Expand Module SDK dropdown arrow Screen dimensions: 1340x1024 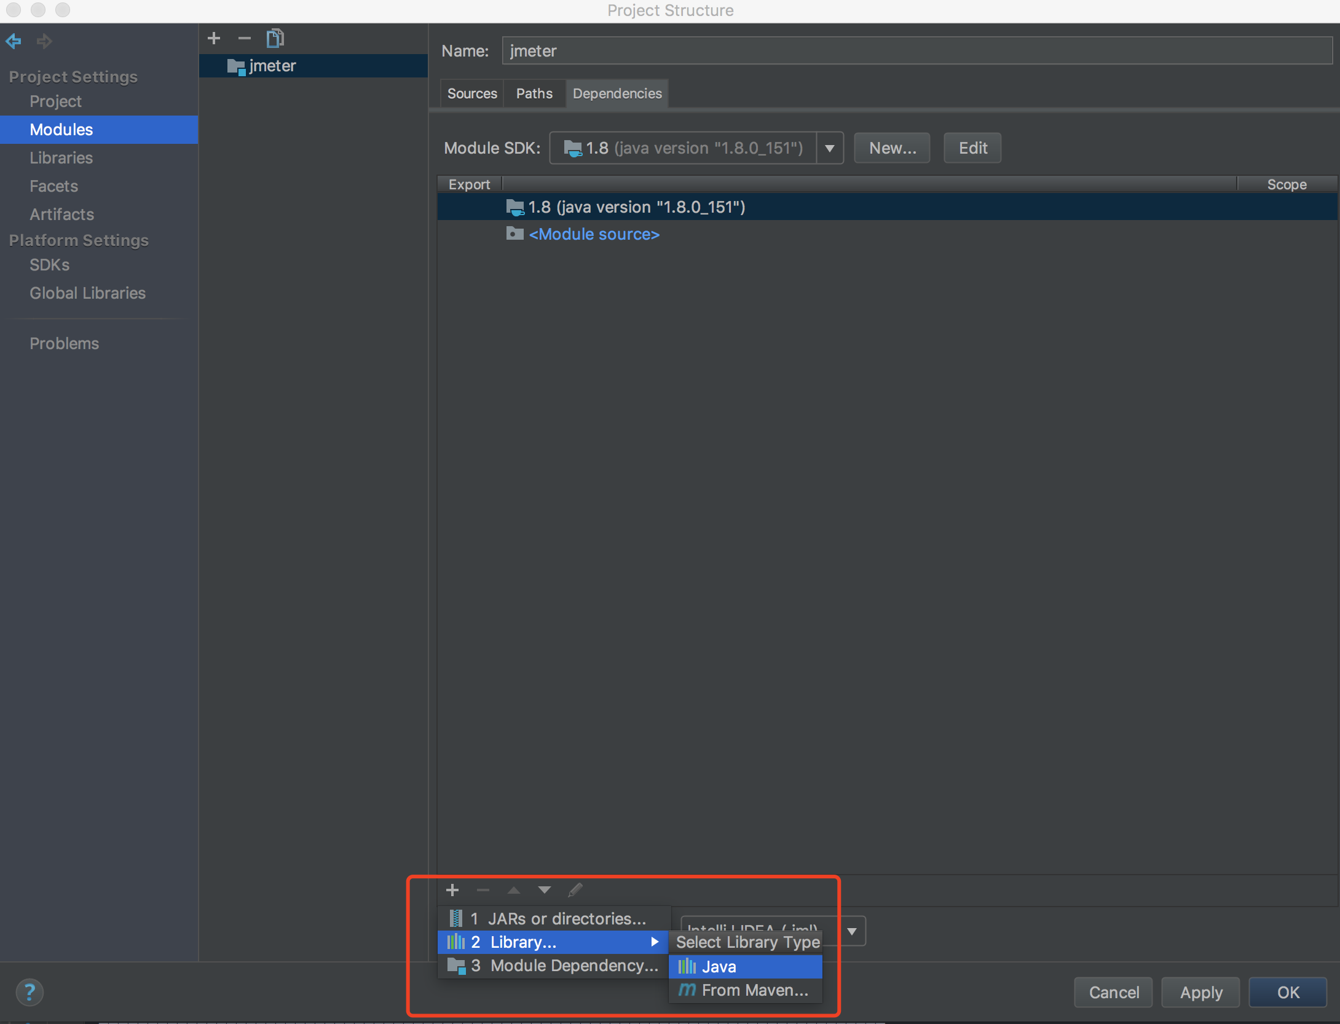pyautogui.click(x=830, y=148)
